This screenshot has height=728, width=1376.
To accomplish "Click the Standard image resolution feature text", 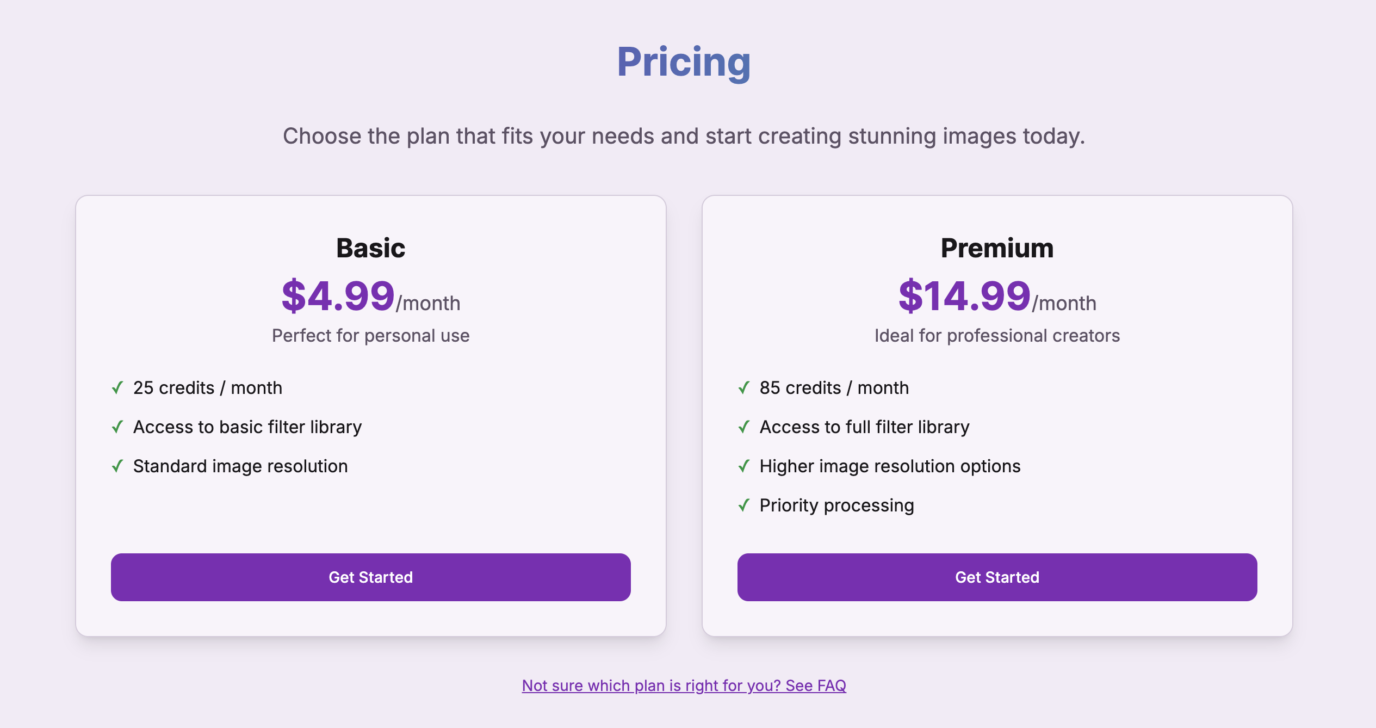I will pyautogui.click(x=240, y=466).
